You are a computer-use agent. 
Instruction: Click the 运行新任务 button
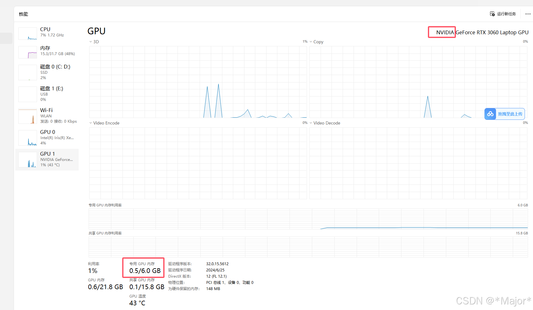pos(503,14)
